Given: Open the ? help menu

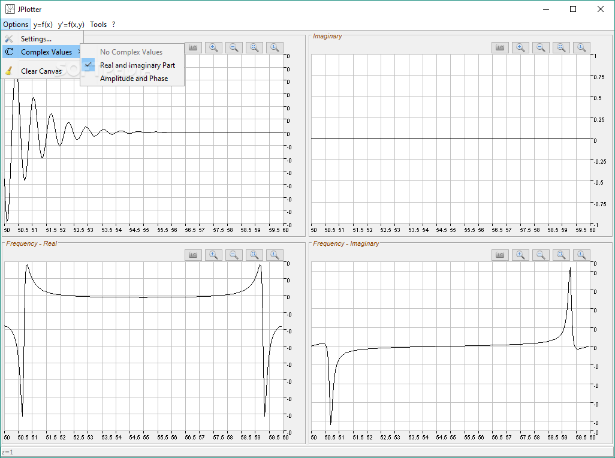Looking at the screenshot, I should [x=114, y=25].
